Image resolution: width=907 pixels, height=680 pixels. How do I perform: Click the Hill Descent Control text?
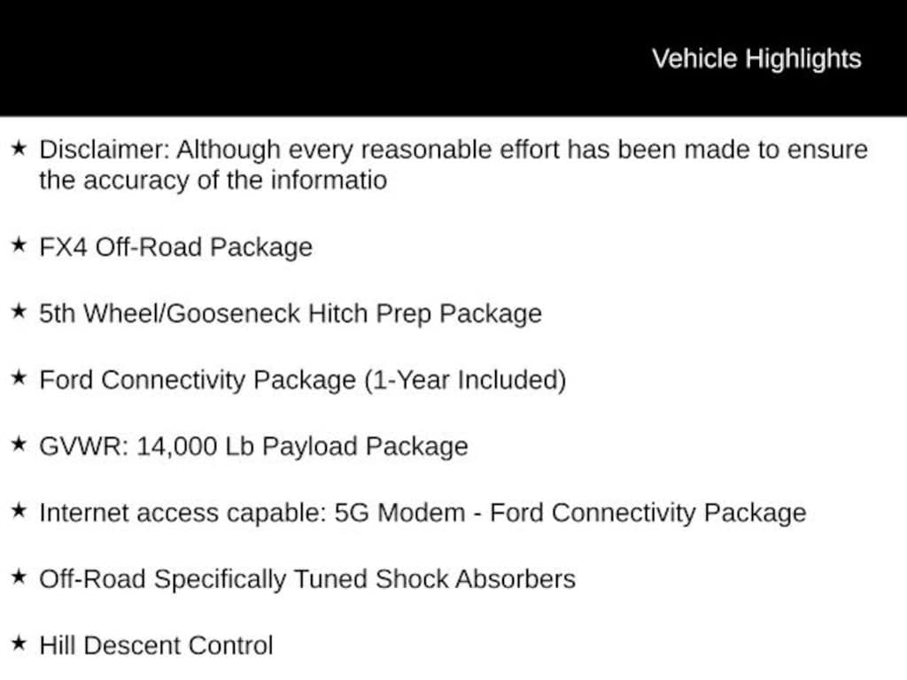(156, 645)
